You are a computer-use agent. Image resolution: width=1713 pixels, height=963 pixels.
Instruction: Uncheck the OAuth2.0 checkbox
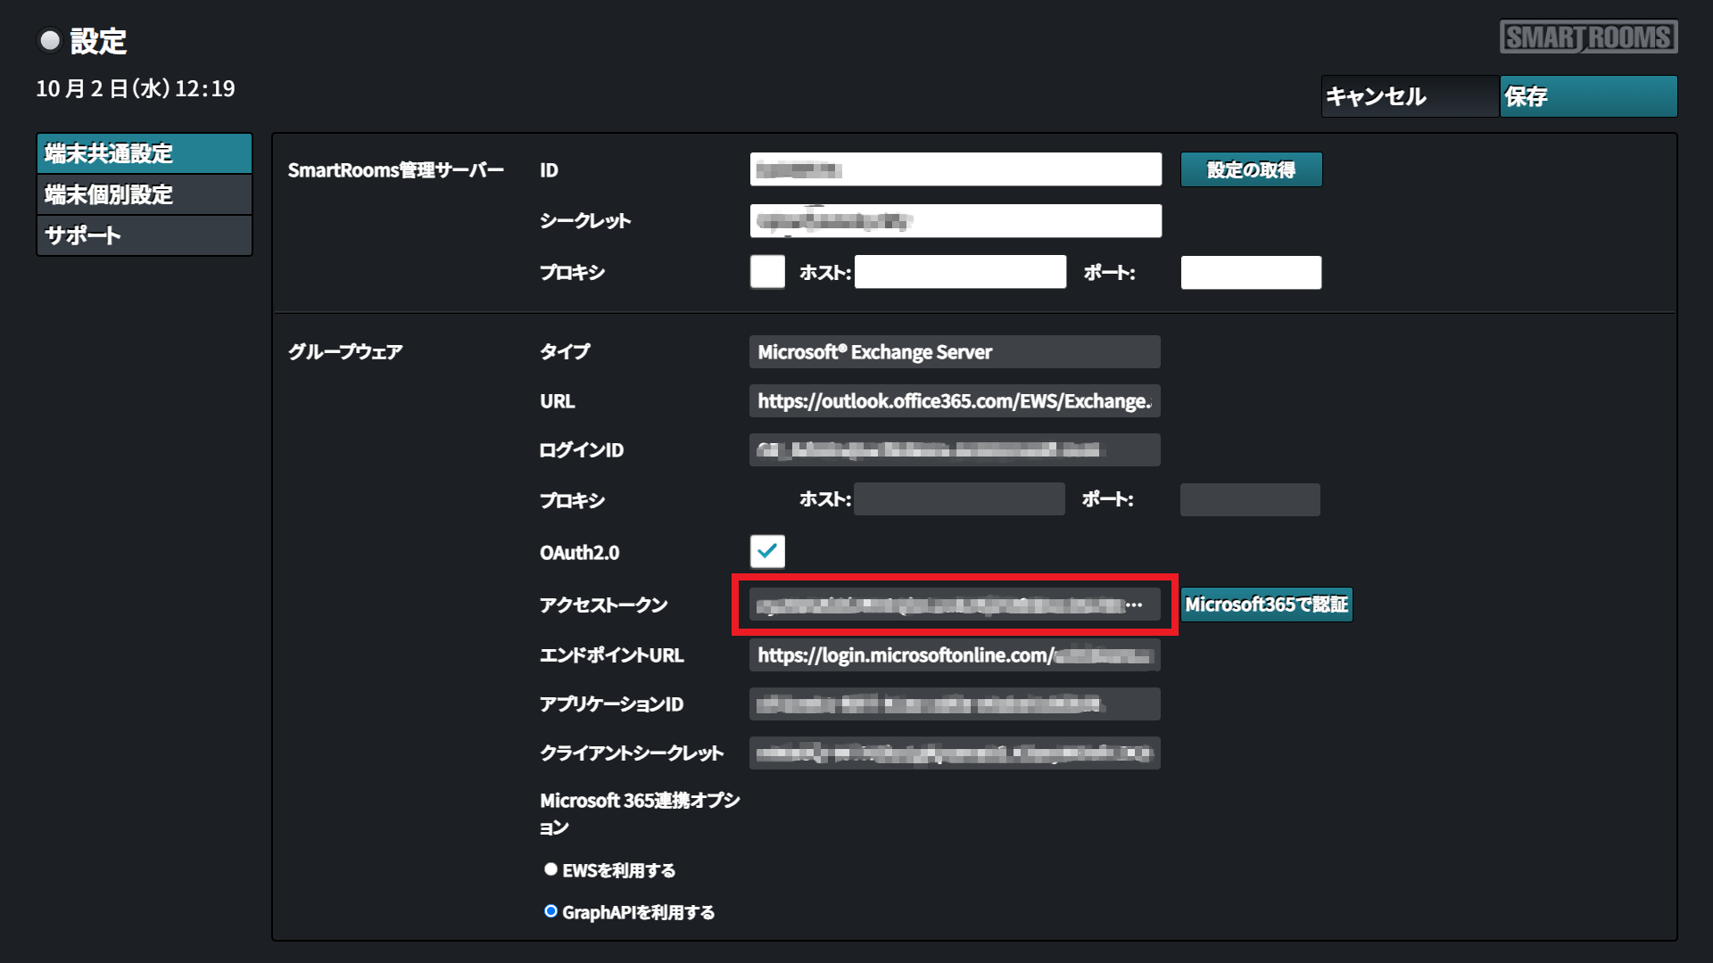click(x=767, y=551)
